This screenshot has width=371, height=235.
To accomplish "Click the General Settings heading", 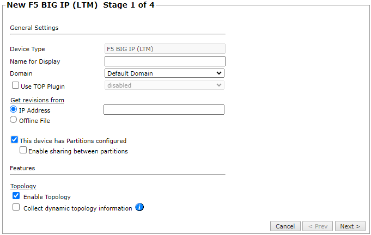I will pos(34,28).
